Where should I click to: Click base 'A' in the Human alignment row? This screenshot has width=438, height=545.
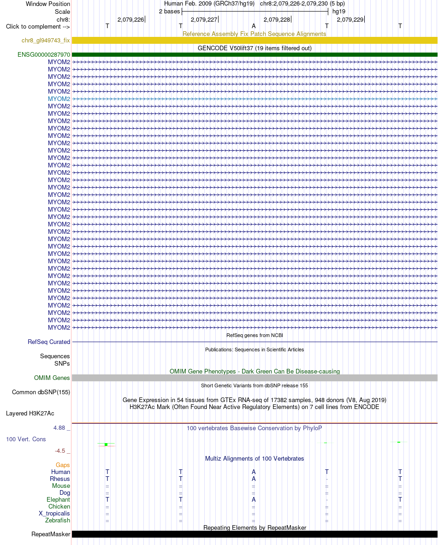[254, 472]
